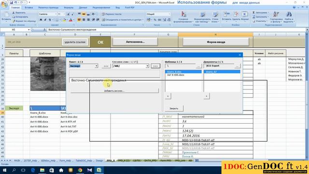This screenshot has width=309, height=174.
Task: Align cell content to middle
Action: click(x=84, y=14)
